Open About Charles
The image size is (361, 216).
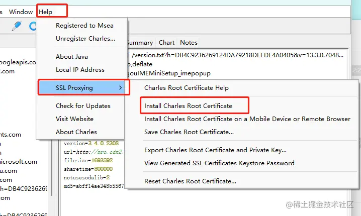(76, 132)
